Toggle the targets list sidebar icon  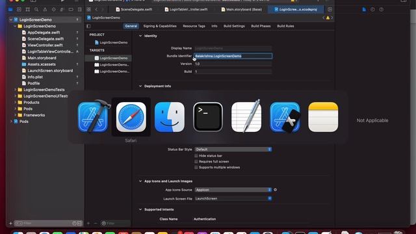[x=88, y=26]
